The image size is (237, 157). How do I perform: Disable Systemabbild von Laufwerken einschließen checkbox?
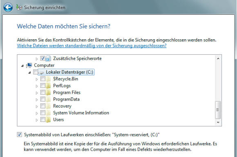(x=19, y=135)
